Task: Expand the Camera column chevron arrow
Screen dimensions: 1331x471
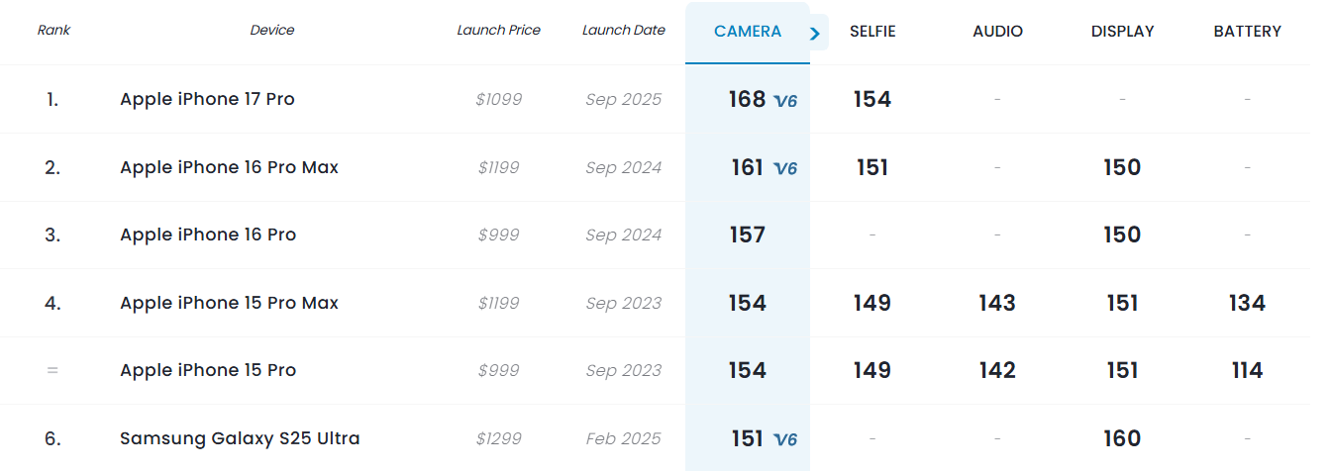Action: point(815,34)
